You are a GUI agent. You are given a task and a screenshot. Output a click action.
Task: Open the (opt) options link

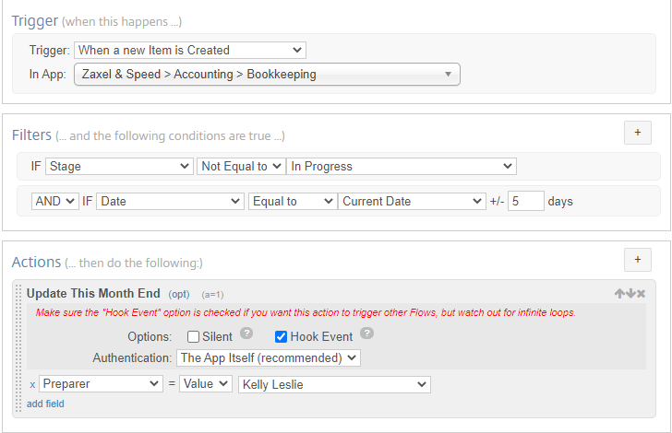point(179,295)
